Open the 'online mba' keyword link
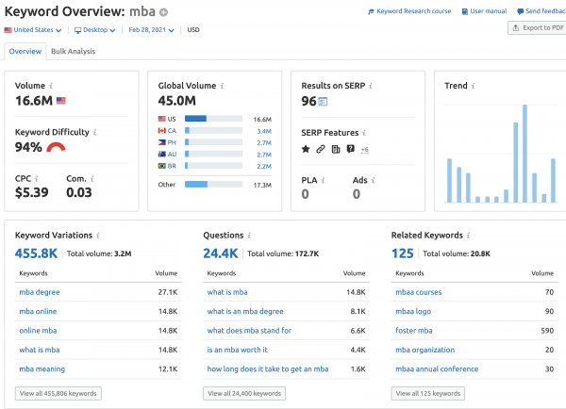 click(x=38, y=331)
